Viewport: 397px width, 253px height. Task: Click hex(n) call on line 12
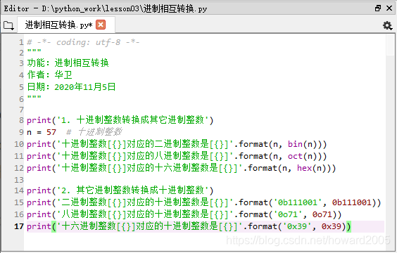click(312, 168)
